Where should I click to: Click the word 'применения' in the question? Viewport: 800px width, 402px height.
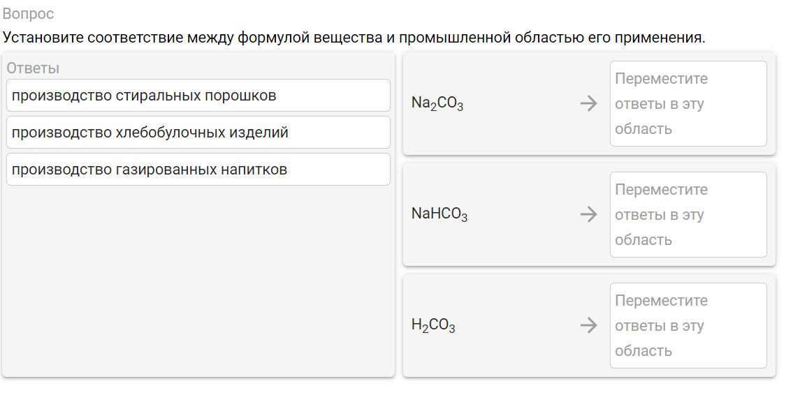pos(659,38)
